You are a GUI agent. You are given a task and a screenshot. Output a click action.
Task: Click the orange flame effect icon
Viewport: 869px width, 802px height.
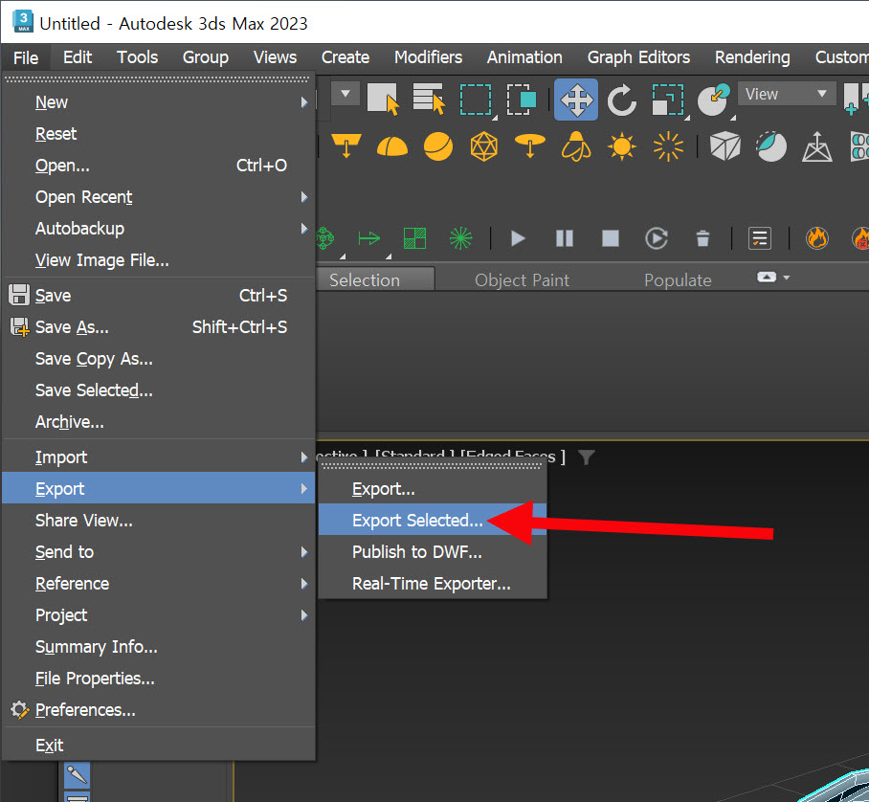pos(817,239)
